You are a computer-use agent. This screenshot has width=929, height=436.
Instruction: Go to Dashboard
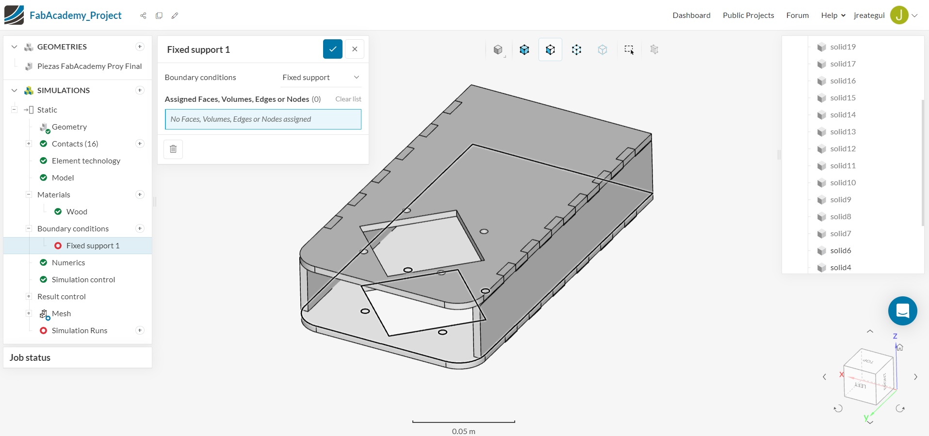(691, 16)
